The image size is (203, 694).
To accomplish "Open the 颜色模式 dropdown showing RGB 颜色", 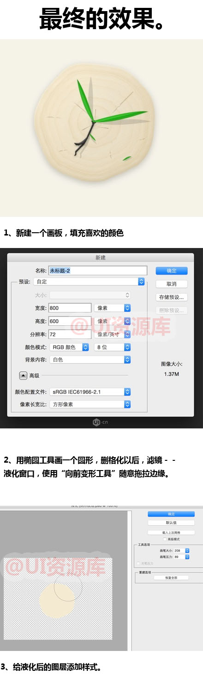I will 69,347.
